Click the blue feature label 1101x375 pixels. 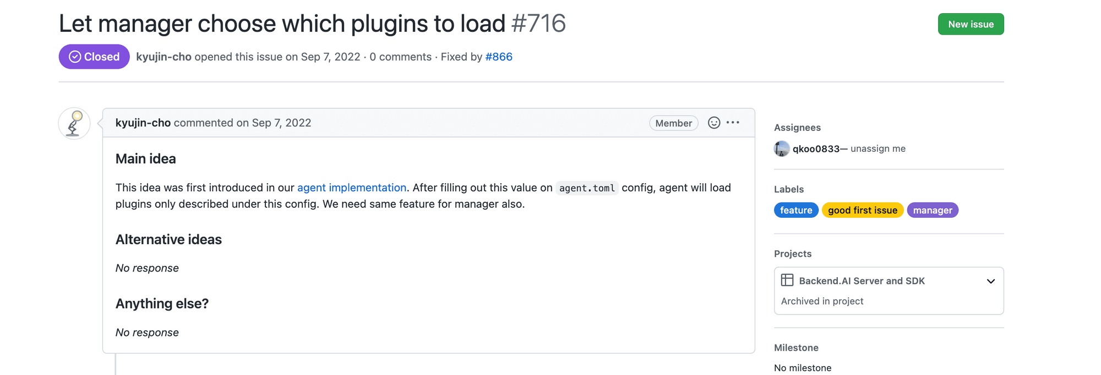(796, 210)
